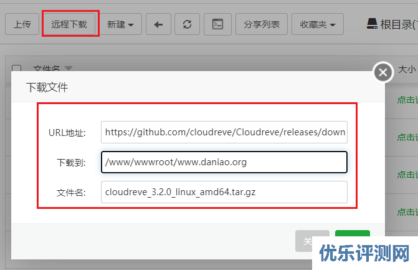Expand the 收藏夹 favorites dropdown
This screenshot has height=270, width=418.
[318, 24]
